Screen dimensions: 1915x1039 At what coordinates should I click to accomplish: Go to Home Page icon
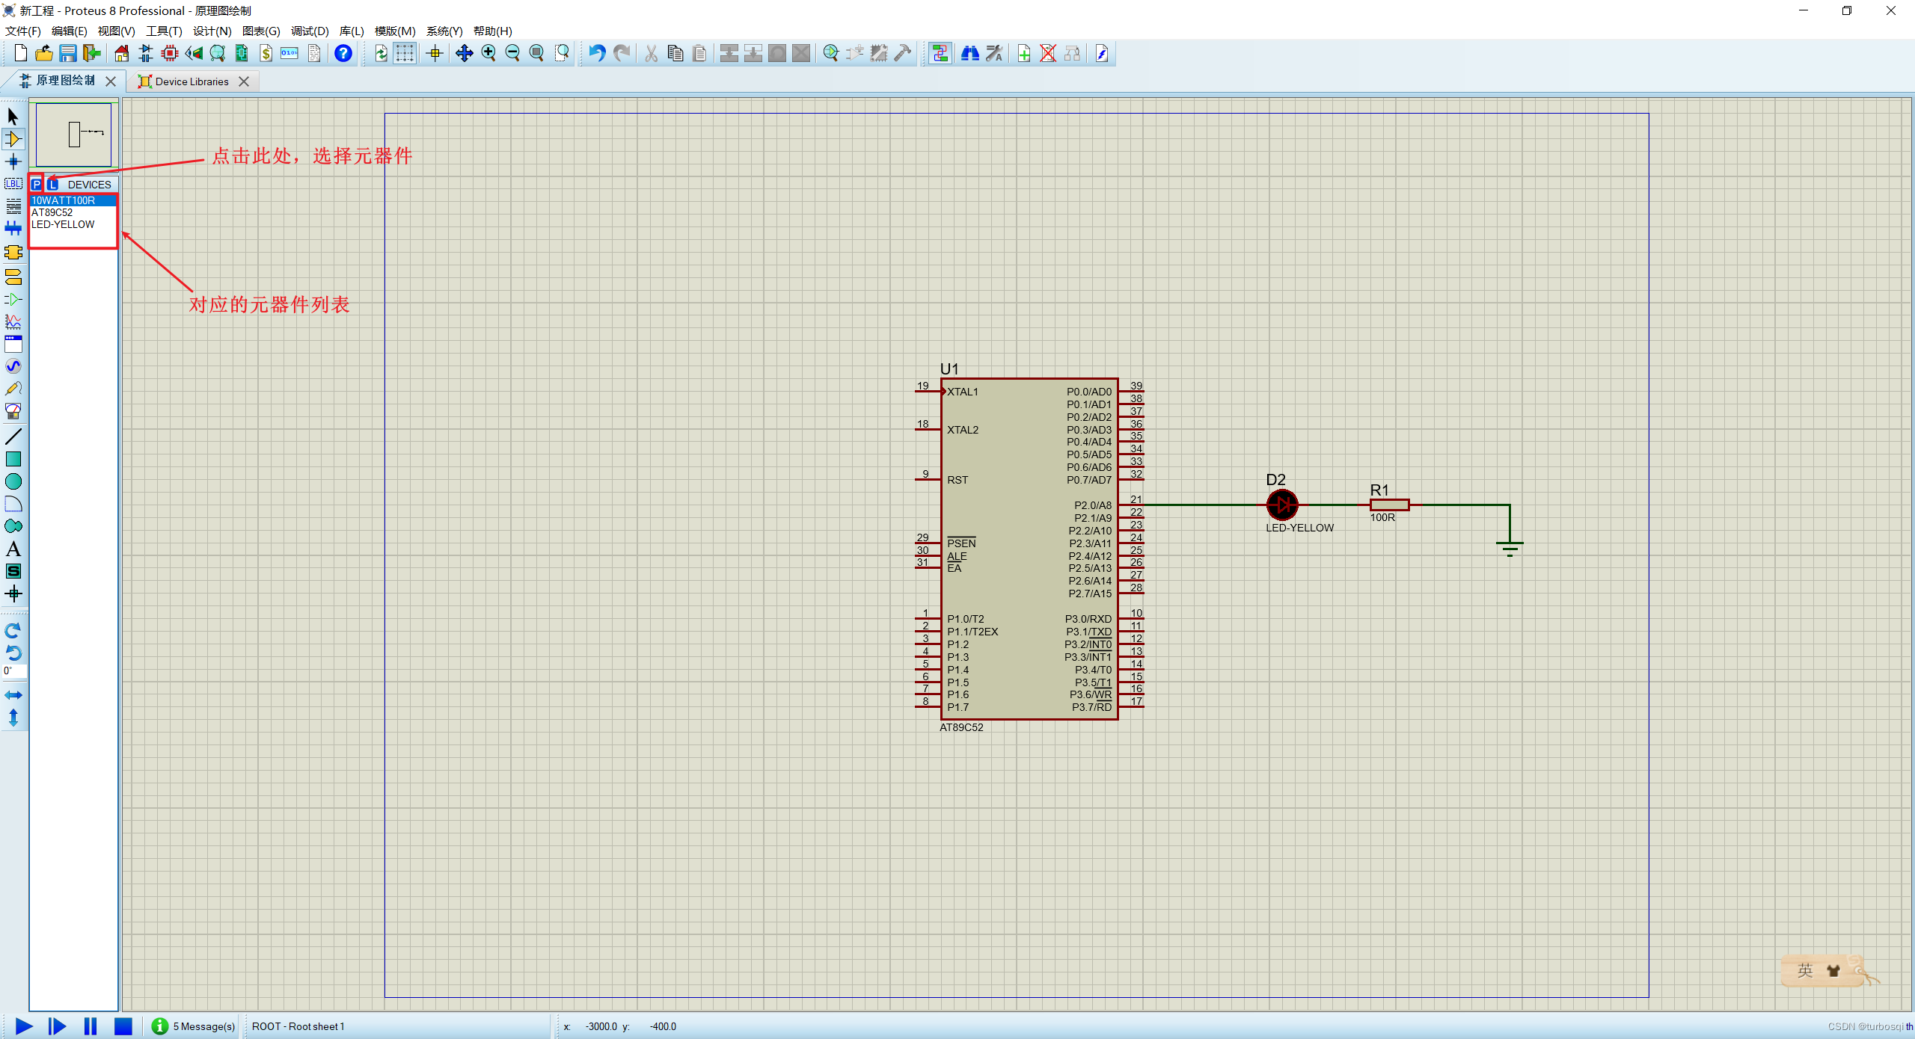(x=121, y=53)
